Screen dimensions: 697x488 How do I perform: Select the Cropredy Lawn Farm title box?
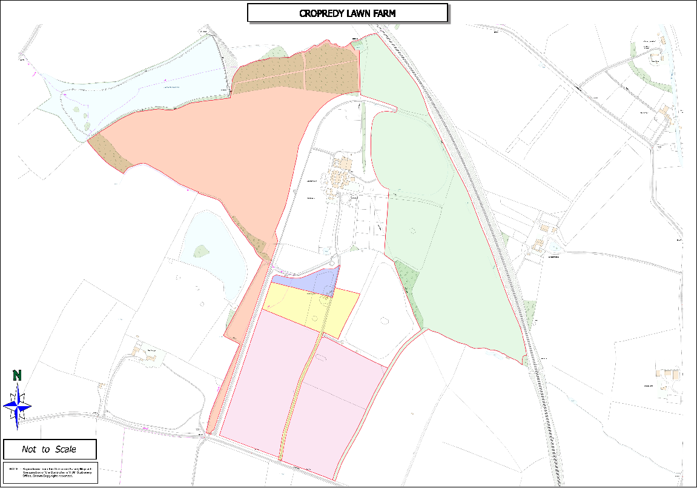click(x=347, y=13)
